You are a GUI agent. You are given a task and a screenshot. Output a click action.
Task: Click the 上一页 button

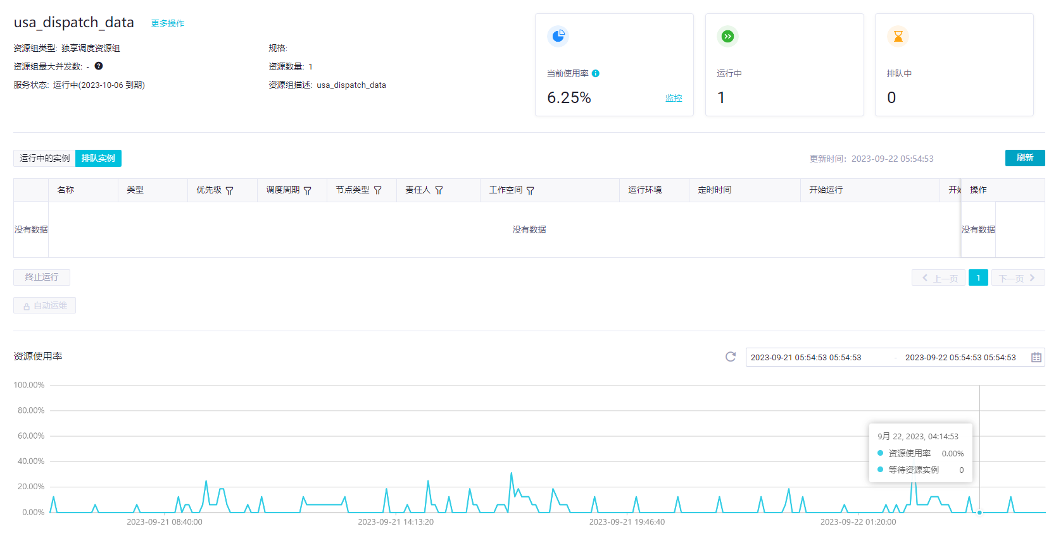click(x=938, y=277)
